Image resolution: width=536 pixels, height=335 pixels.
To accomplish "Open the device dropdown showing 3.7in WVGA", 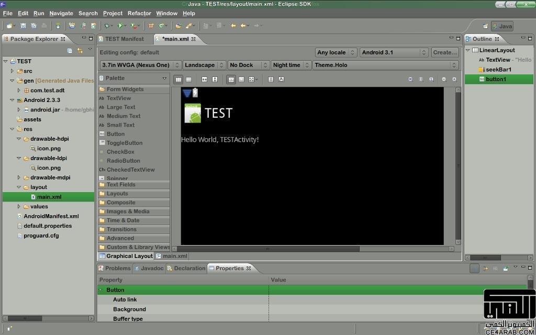I will [x=140, y=65].
